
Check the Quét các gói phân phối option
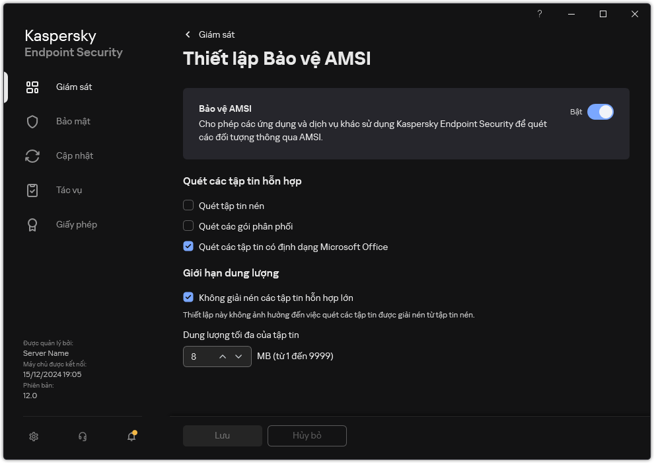pos(188,226)
